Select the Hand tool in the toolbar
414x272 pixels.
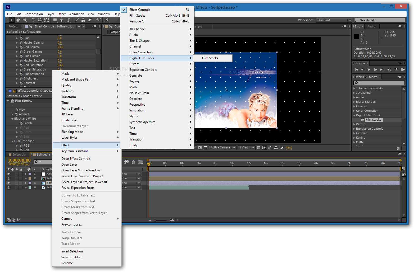click(x=18, y=20)
